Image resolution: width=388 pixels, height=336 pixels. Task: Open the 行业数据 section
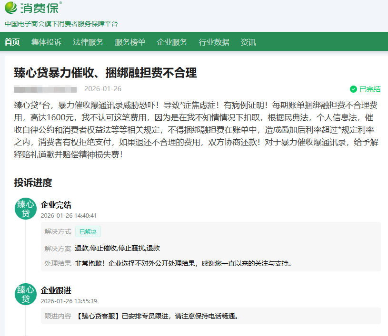click(214, 42)
